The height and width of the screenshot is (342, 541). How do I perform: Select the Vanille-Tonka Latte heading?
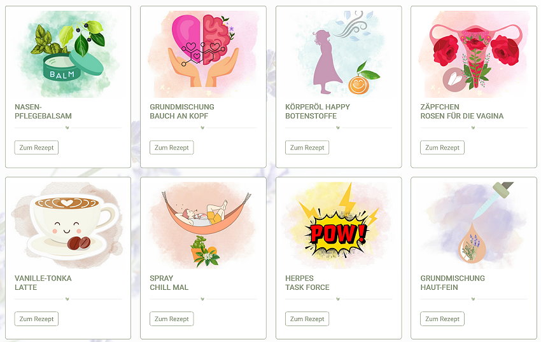pyautogui.click(x=43, y=283)
